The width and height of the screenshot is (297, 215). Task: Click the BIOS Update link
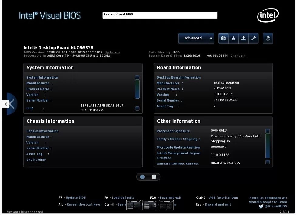click(113, 52)
